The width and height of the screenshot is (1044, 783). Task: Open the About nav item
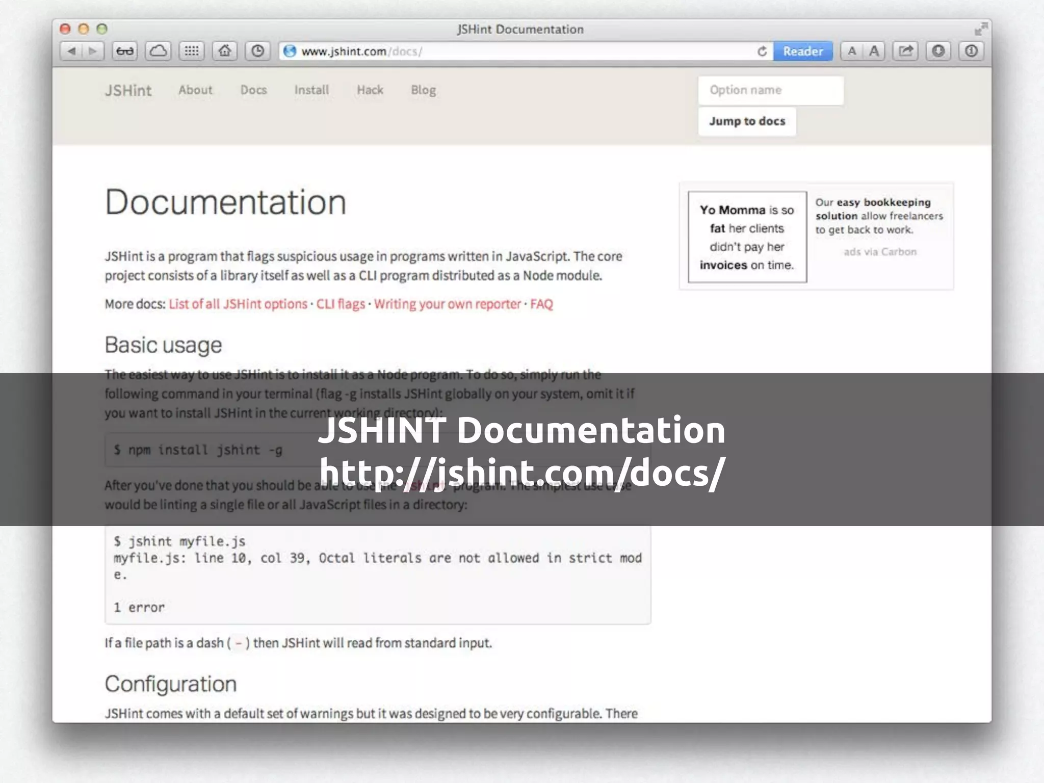pos(195,90)
